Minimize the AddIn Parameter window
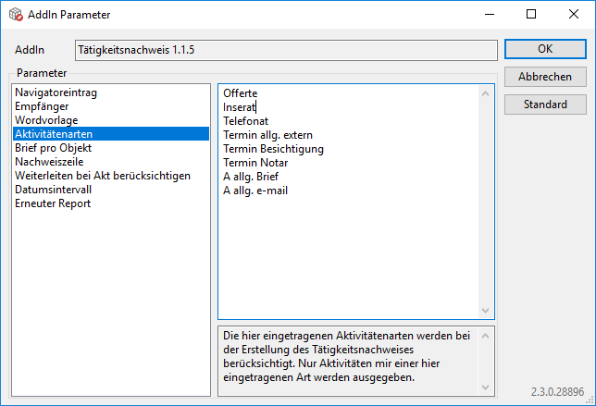Screen dimensions: 596x406 tap(490, 15)
